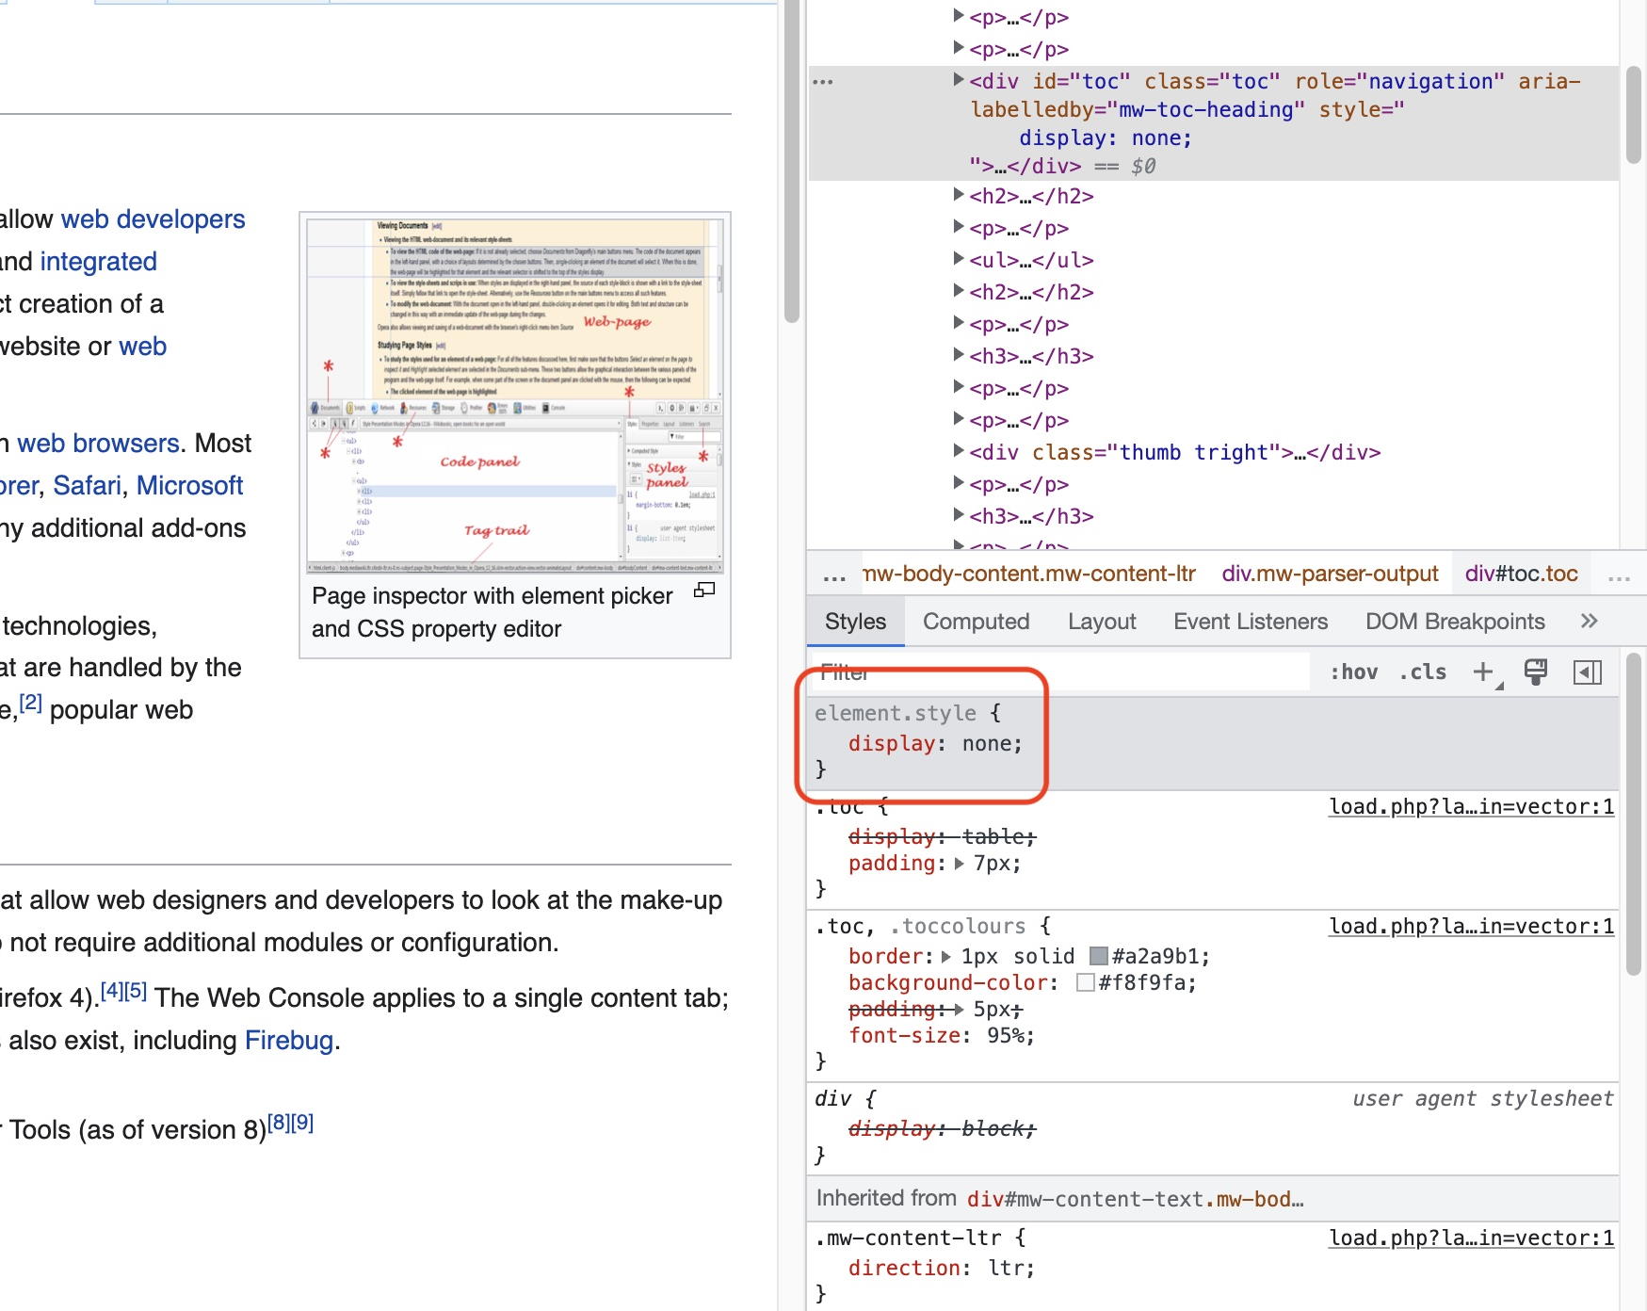Viewport: 1647px width, 1311px height.
Task: Click the Styles pane scrollbar thumb
Action: pos(1634,816)
